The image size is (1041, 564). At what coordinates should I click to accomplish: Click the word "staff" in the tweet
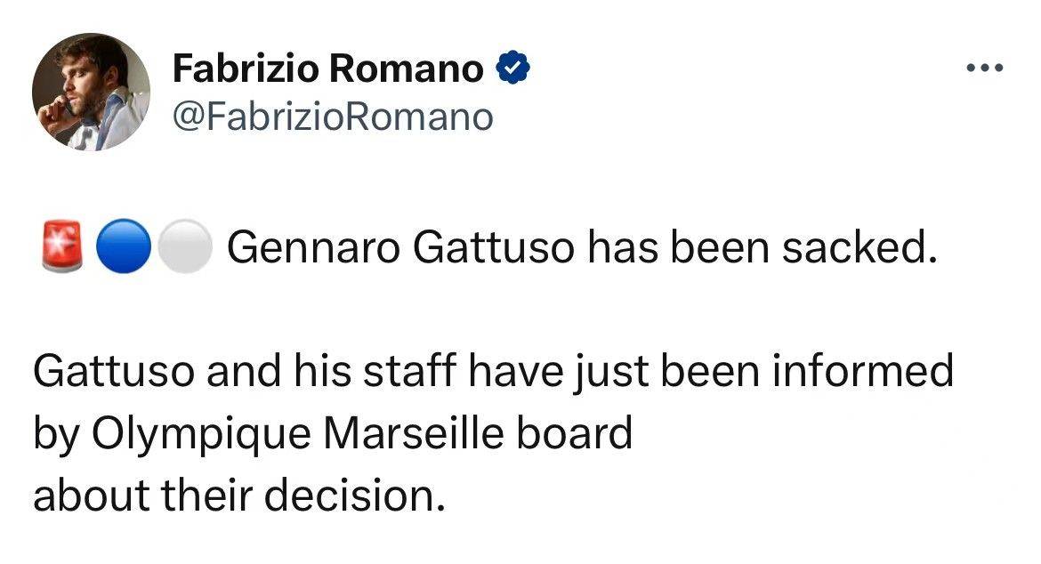[419, 372]
